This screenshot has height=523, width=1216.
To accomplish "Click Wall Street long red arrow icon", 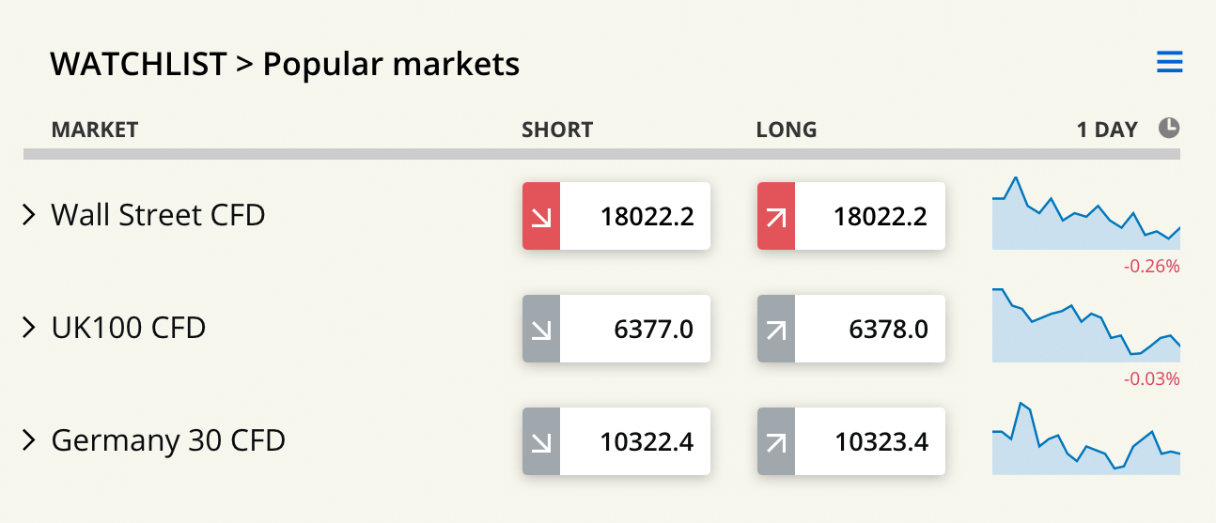I will coord(776,216).
